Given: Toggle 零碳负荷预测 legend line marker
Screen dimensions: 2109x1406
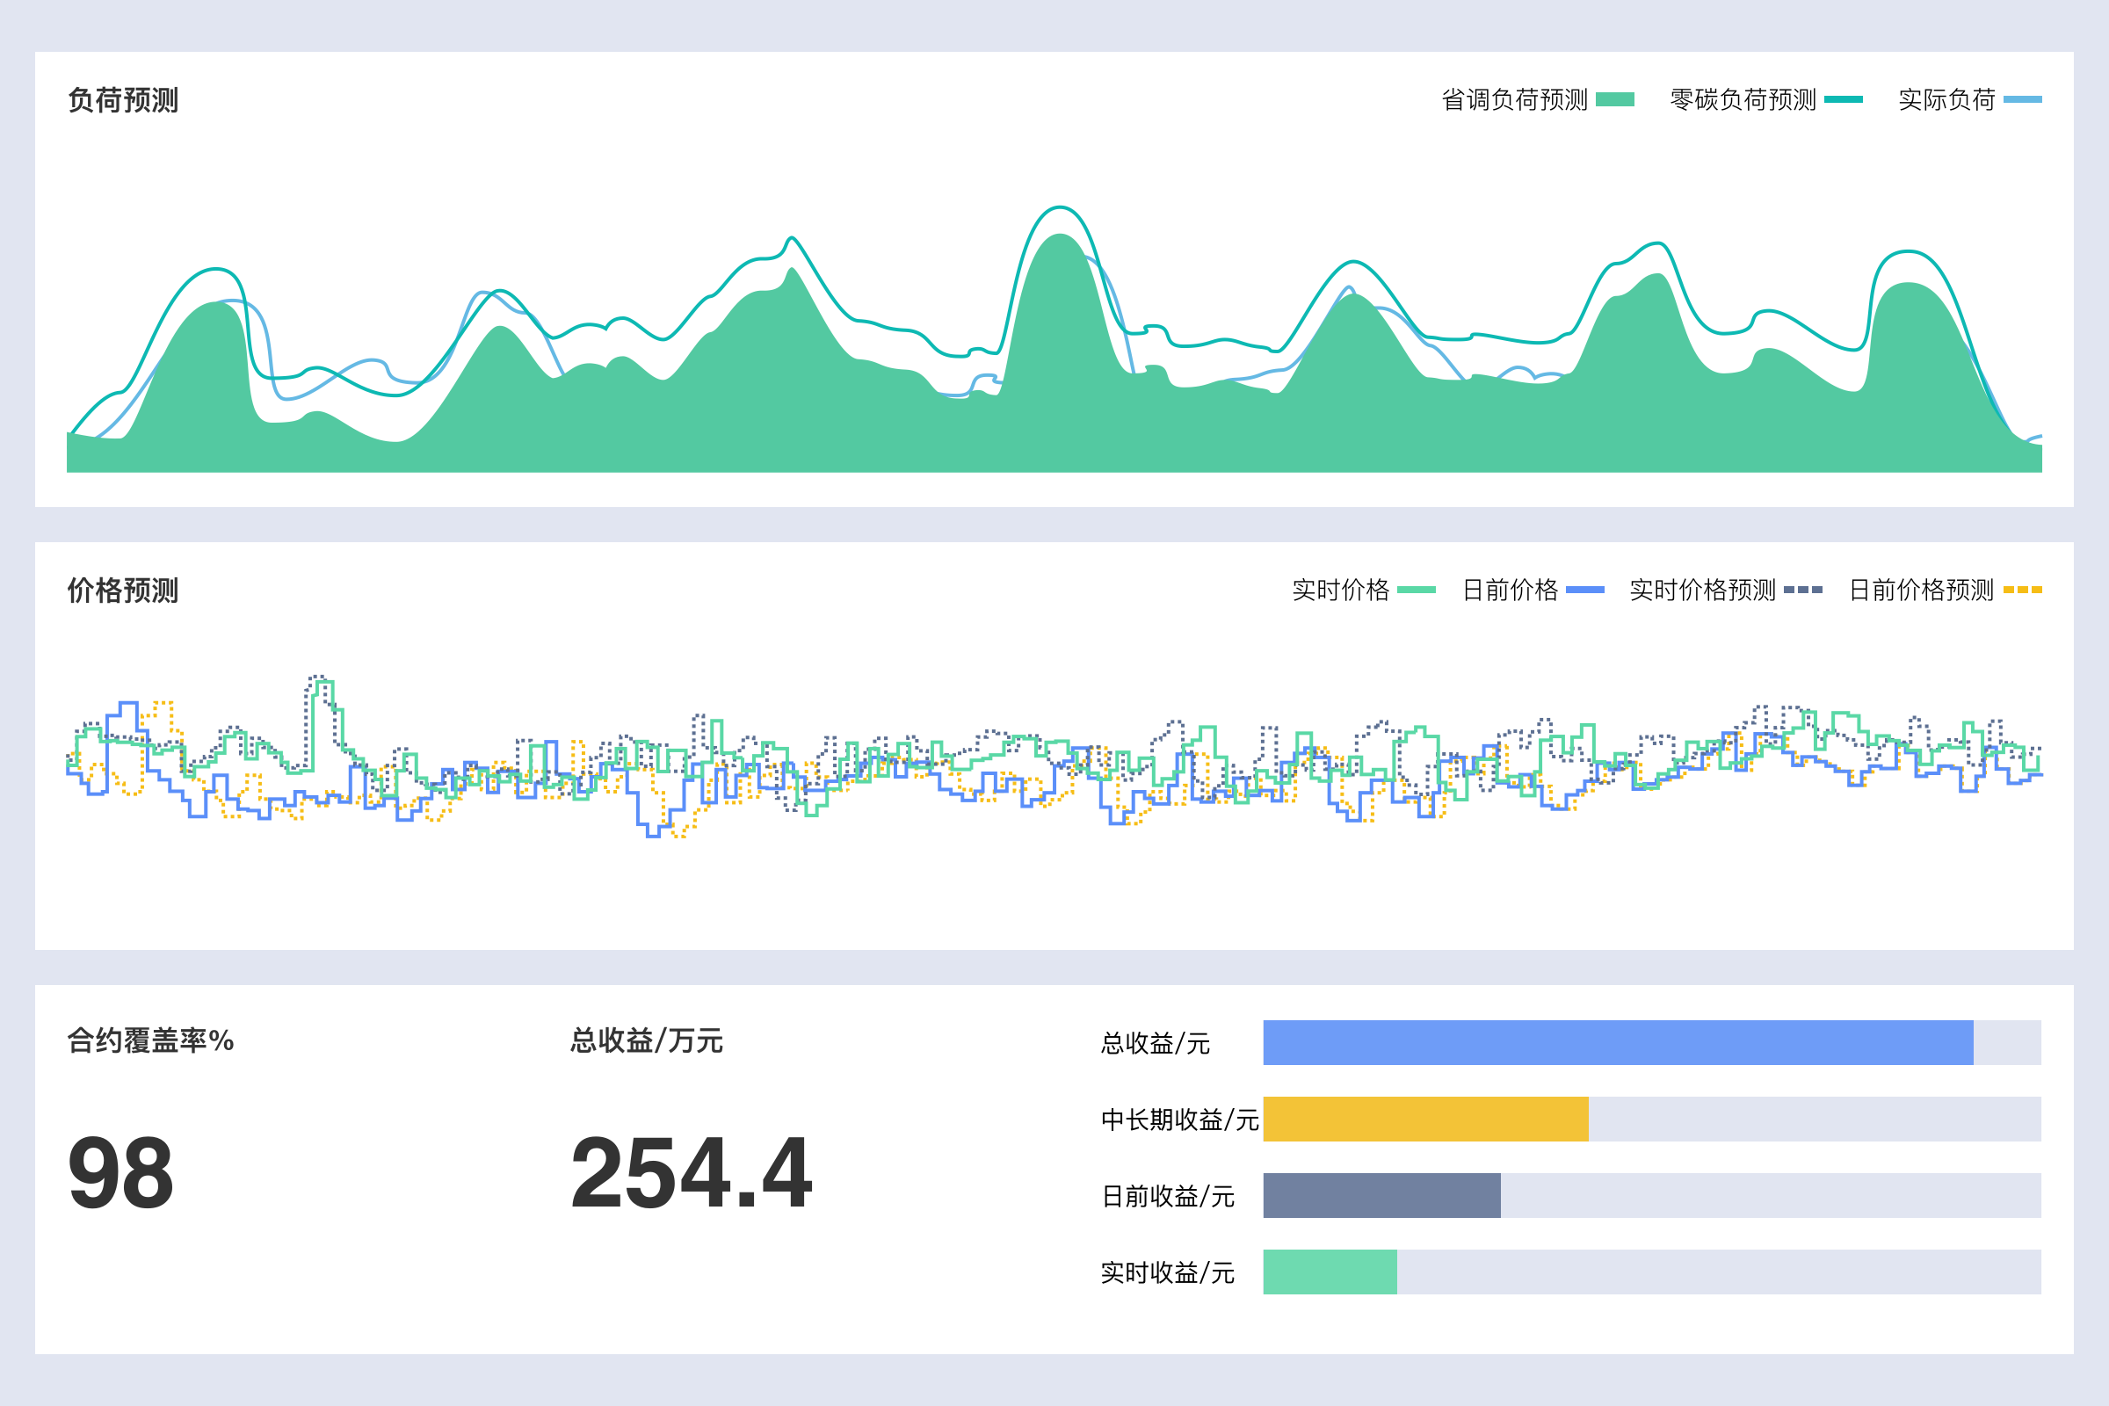Looking at the screenshot, I should tap(1844, 99).
